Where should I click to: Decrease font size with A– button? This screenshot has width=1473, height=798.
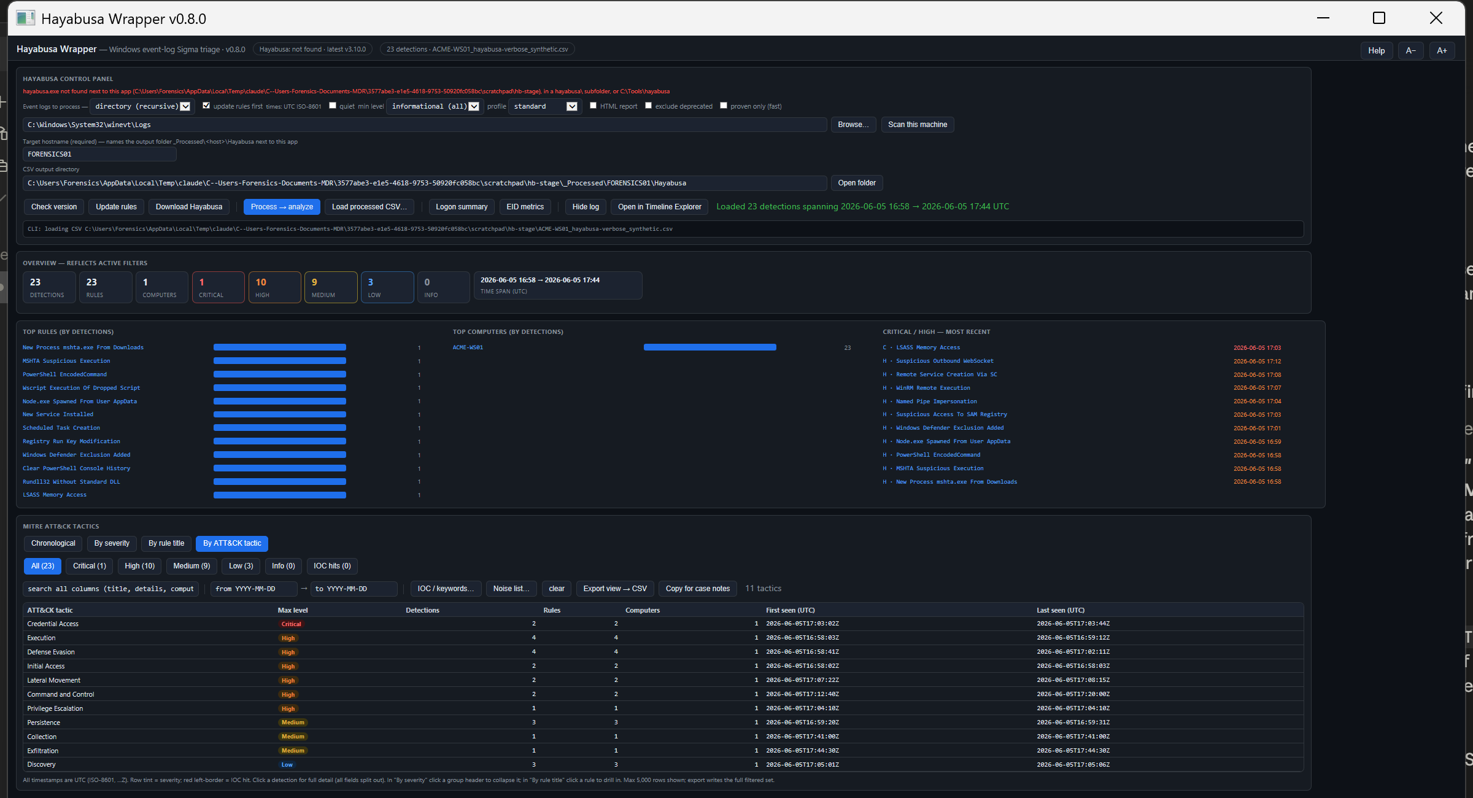click(1410, 50)
